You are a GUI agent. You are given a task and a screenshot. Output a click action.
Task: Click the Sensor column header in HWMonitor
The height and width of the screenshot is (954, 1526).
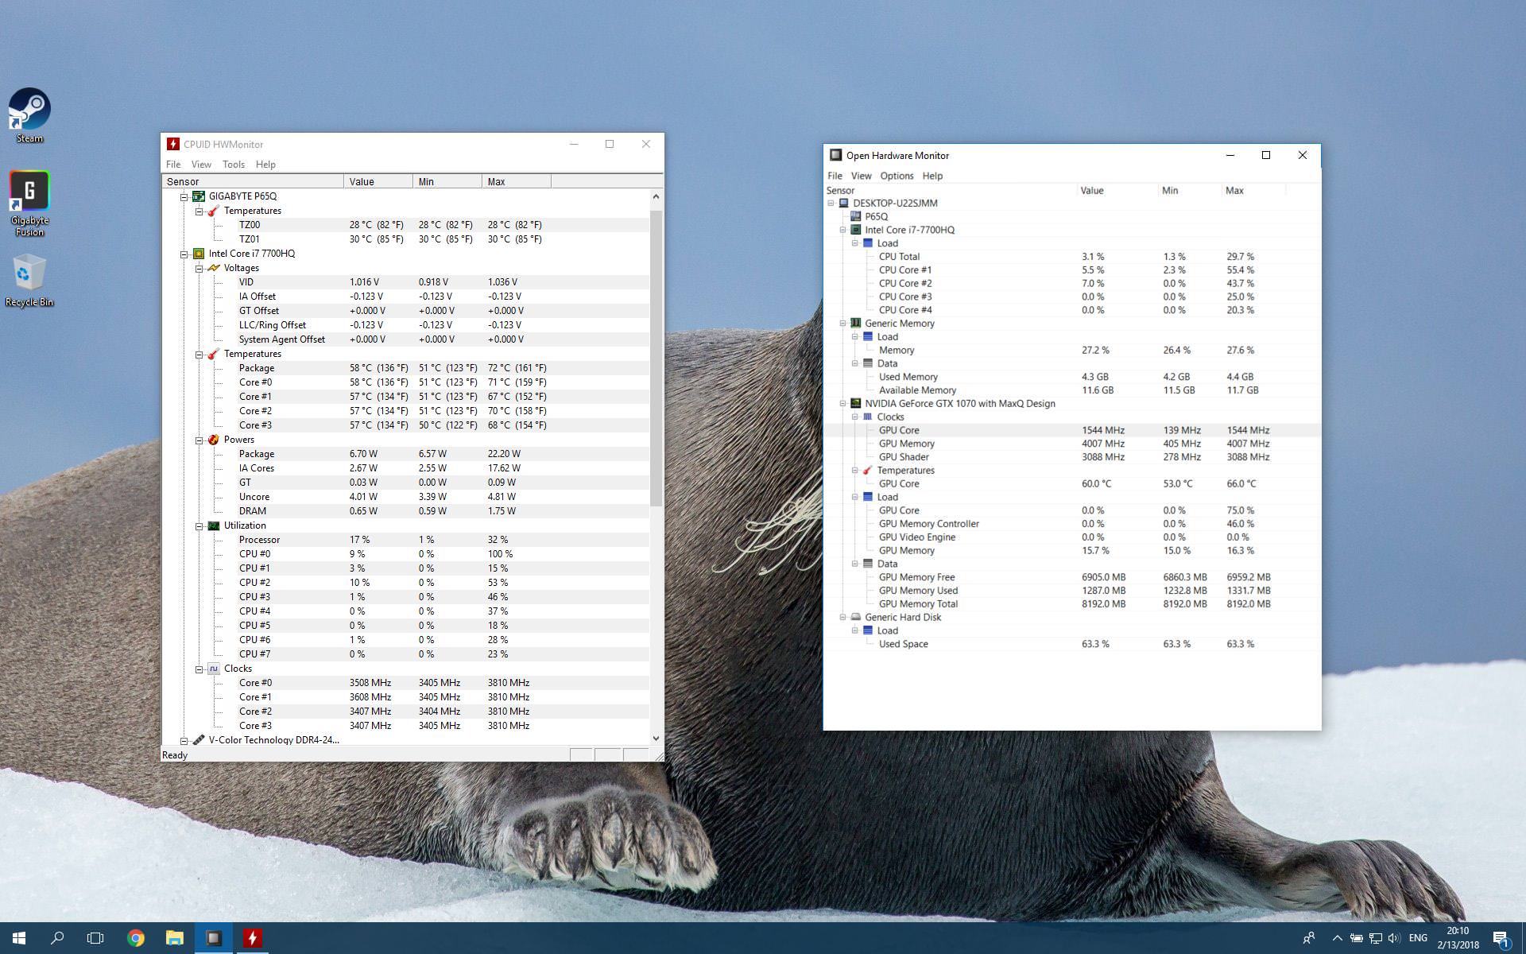pyautogui.click(x=253, y=181)
